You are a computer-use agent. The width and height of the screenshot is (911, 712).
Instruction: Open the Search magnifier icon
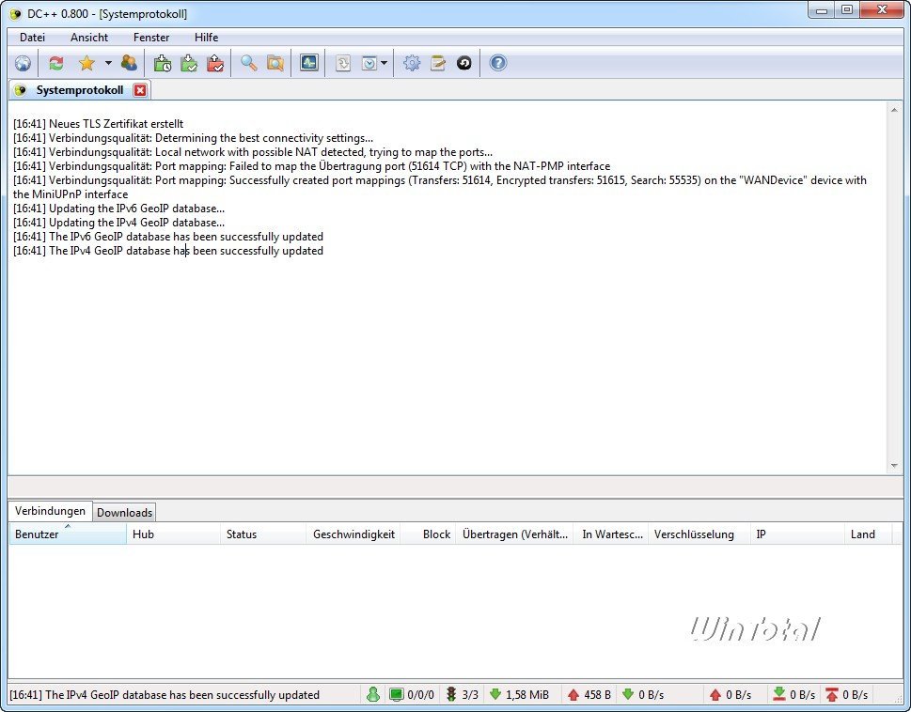(248, 63)
